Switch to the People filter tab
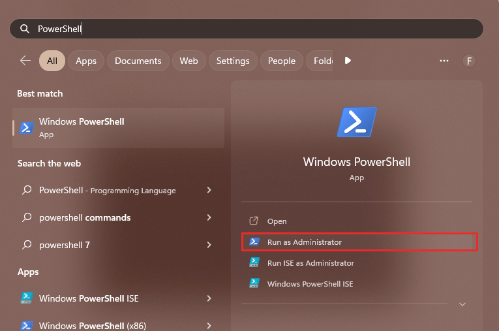Viewport: 499px width, 331px height. [282, 61]
